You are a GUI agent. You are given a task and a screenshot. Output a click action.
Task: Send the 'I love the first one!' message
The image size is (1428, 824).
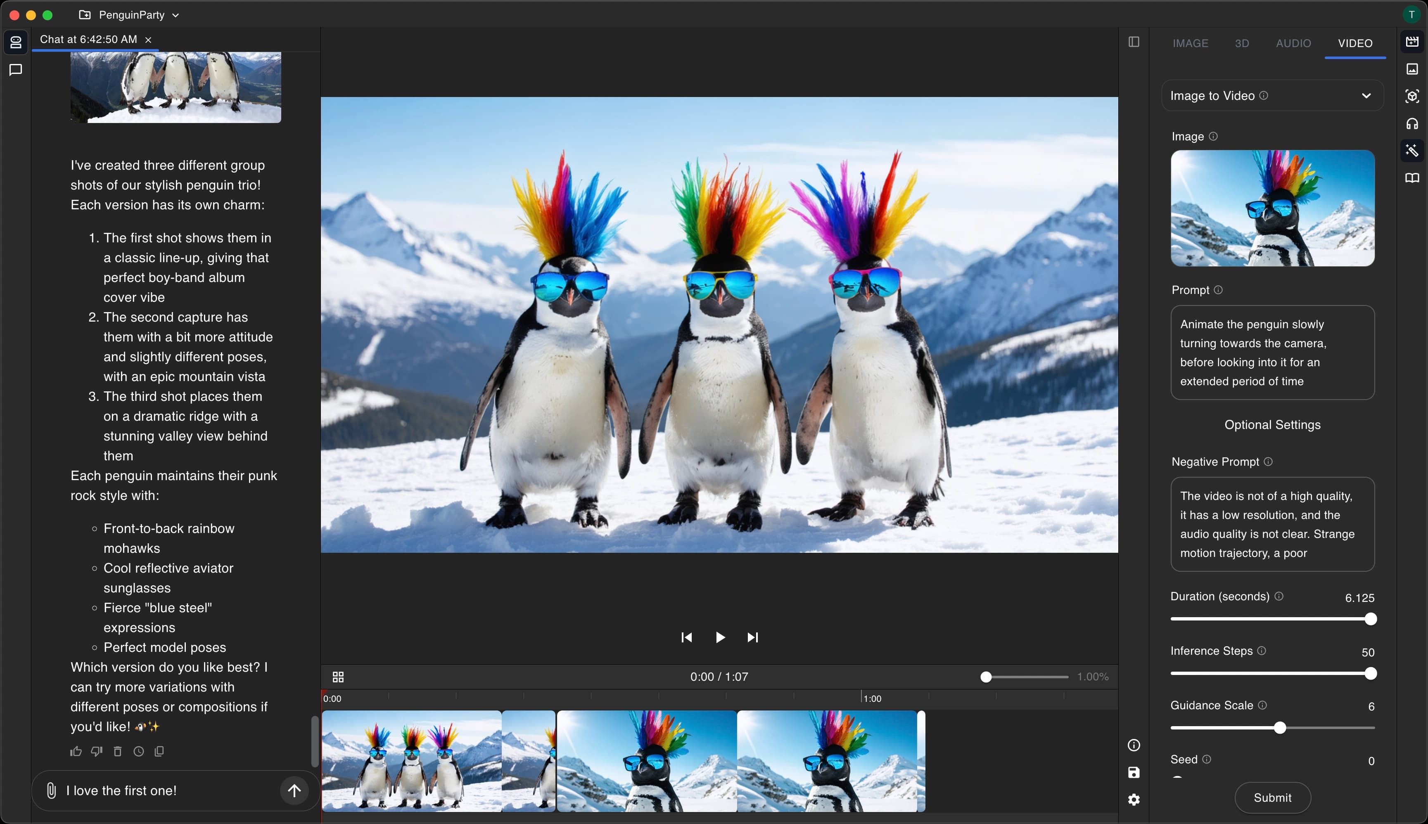pyautogui.click(x=294, y=791)
